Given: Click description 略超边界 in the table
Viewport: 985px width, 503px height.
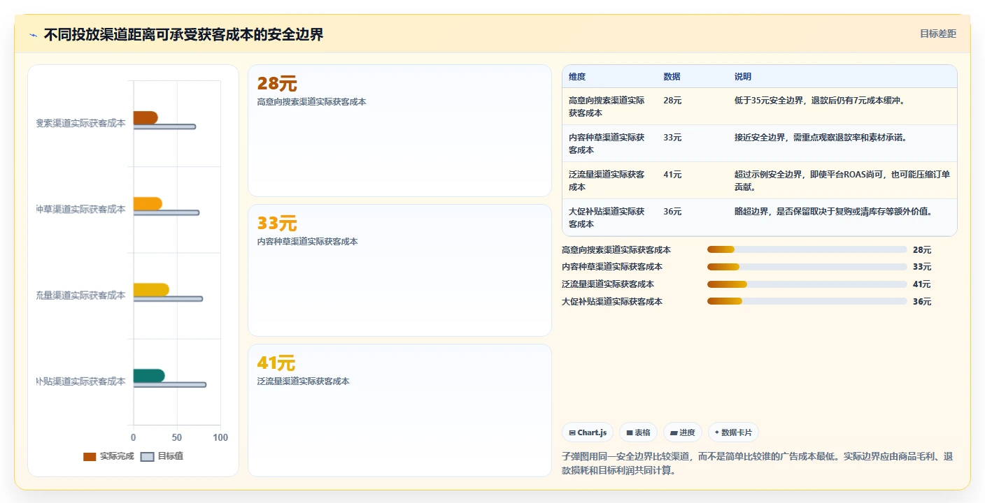Looking at the screenshot, I should pyautogui.click(x=834, y=212).
